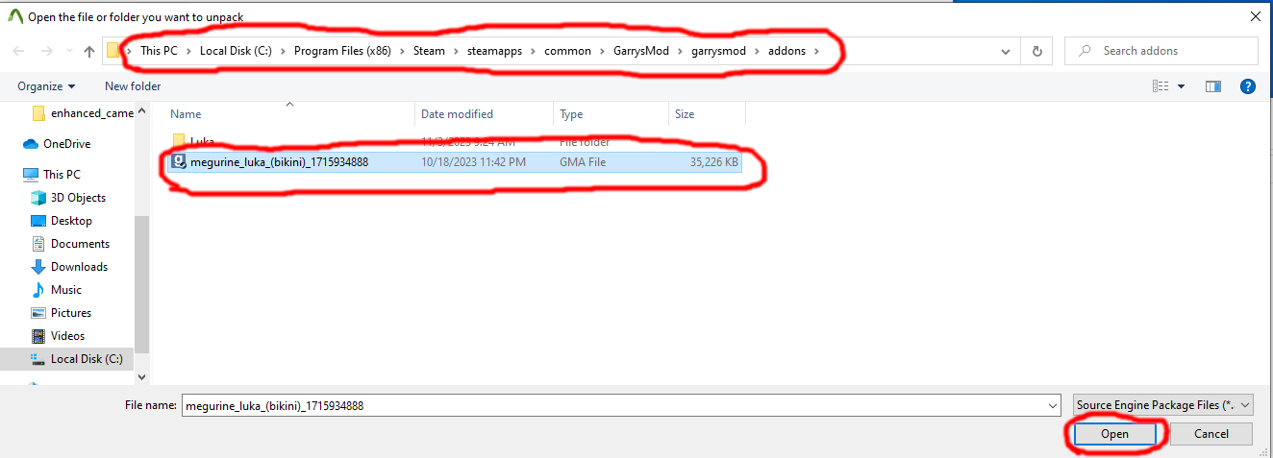Viewport: 1273px width, 458px height.
Task: Click the 'GMA File' type cell
Action: pos(583,162)
